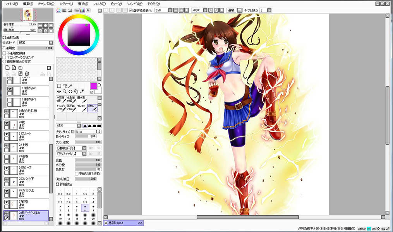Choose the ぼかし blur brush
The width and height of the screenshot is (393, 232).
point(92,107)
